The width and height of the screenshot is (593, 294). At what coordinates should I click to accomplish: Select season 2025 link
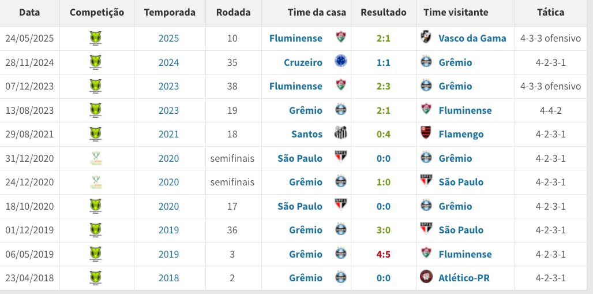coord(169,39)
